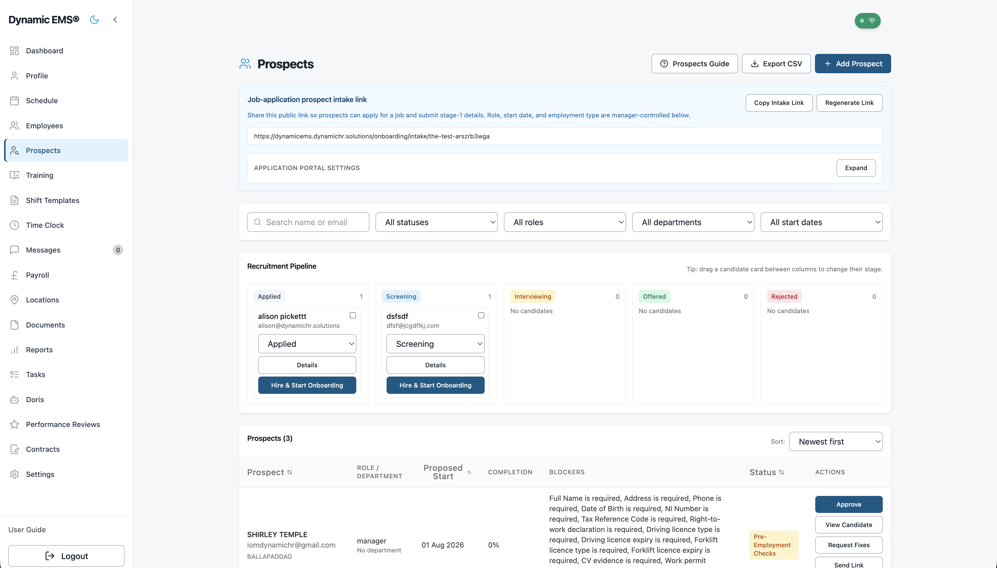Click the intake link URL field
The width and height of the screenshot is (997, 568).
(565, 136)
